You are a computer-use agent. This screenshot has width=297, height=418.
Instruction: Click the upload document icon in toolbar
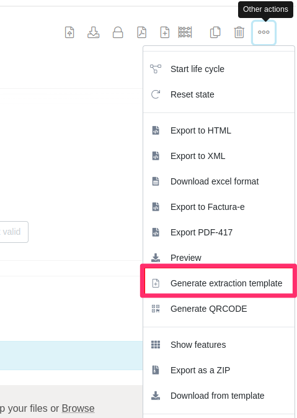pos(69,32)
